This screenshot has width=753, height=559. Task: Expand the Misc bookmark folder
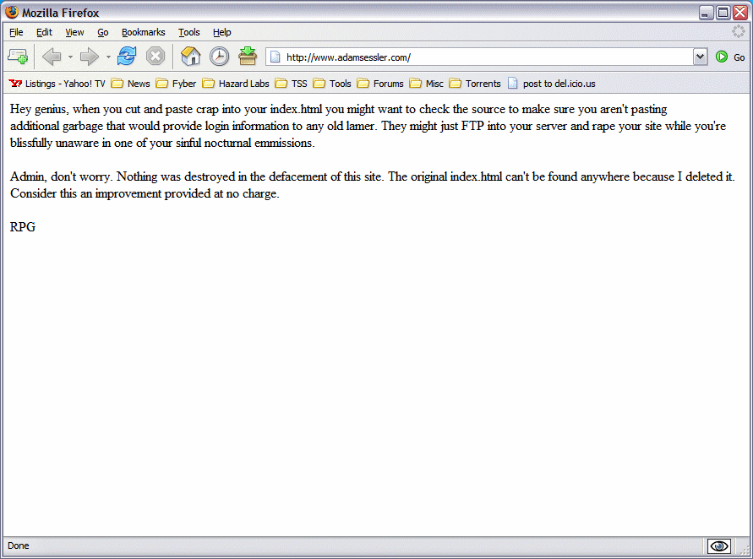(x=426, y=84)
